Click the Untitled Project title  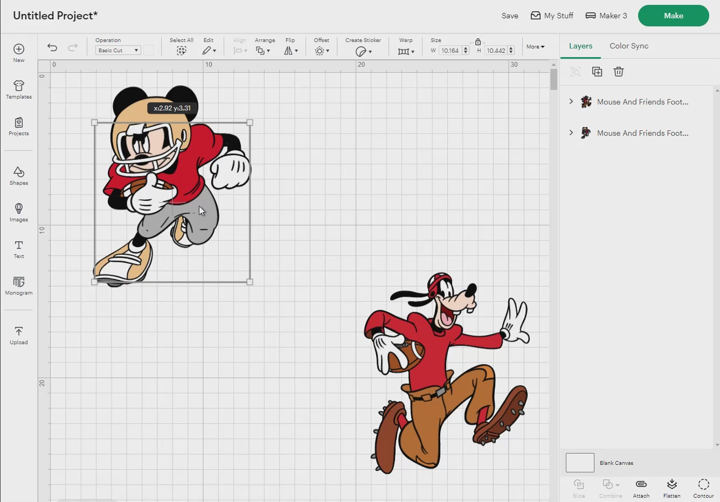click(x=55, y=16)
